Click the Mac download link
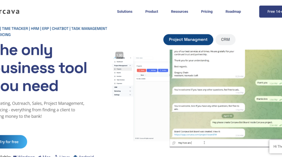 (x=44, y=156)
